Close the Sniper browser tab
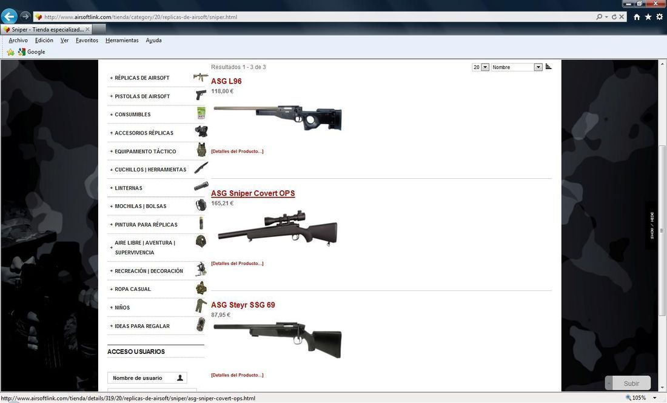 (x=87, y=29)
